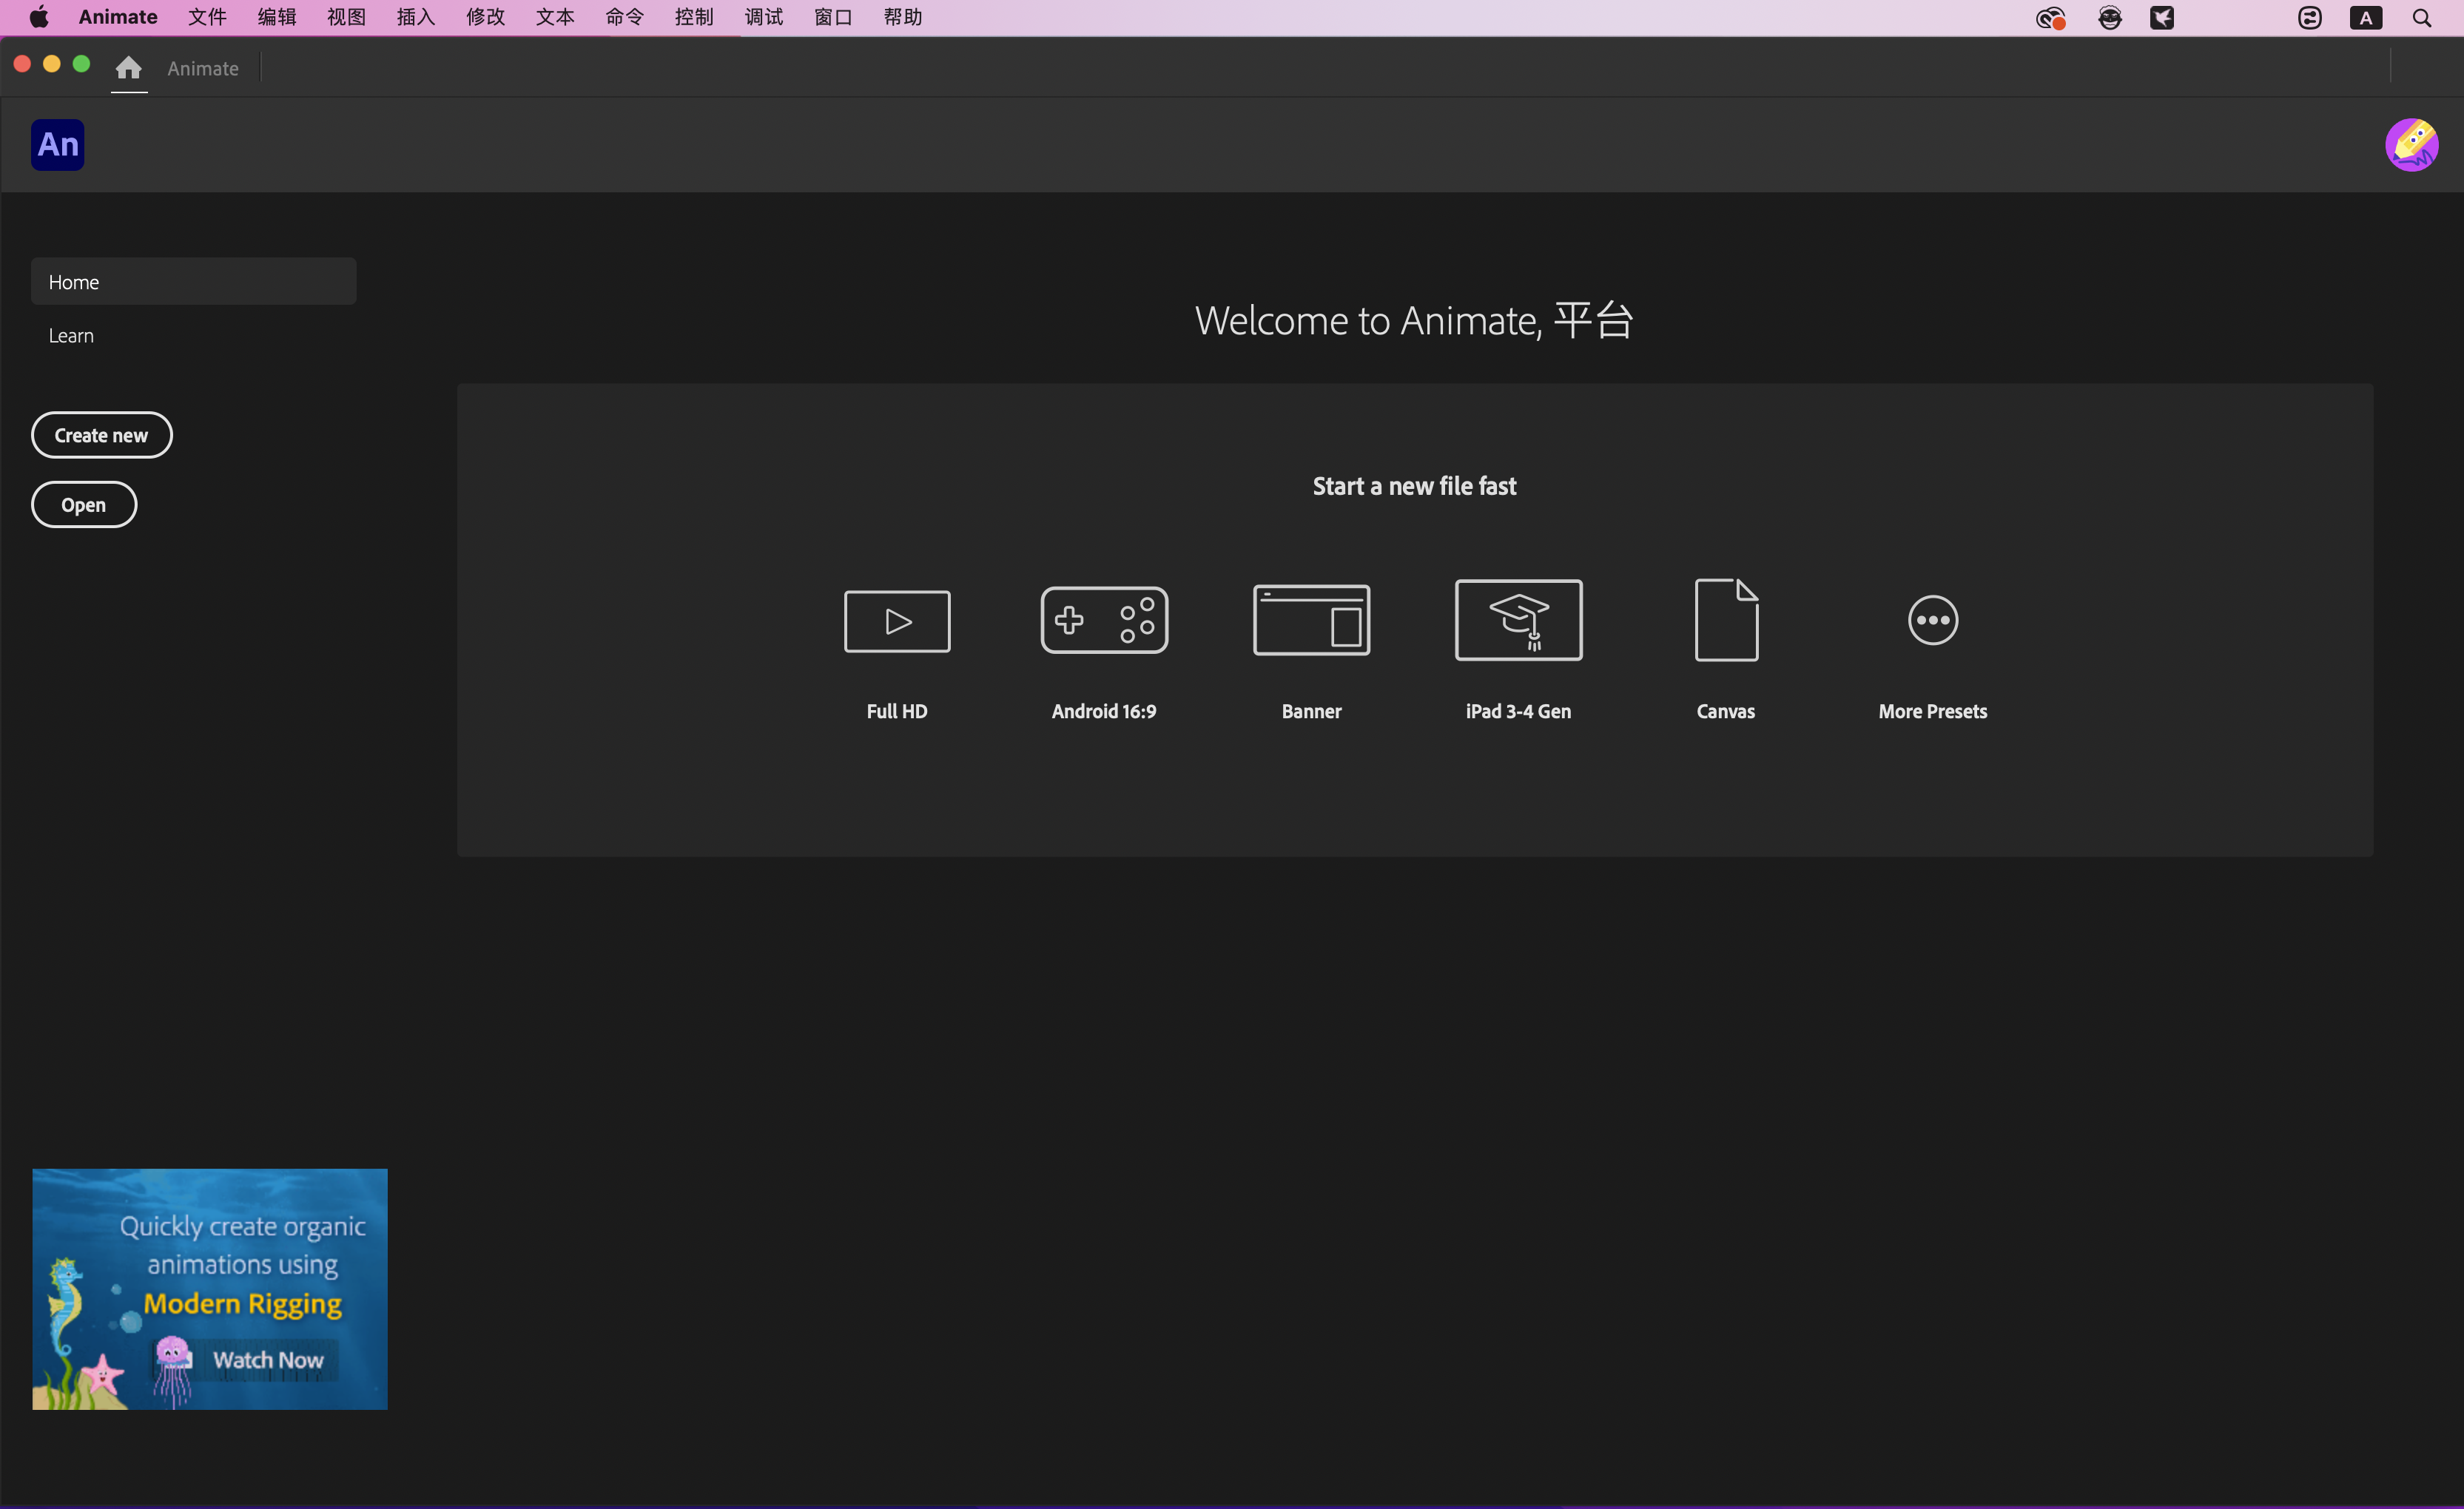The height and width of the screenshot is (1509, 2464).
Task: Open the 窗口 menu
Action: (832, 17)
